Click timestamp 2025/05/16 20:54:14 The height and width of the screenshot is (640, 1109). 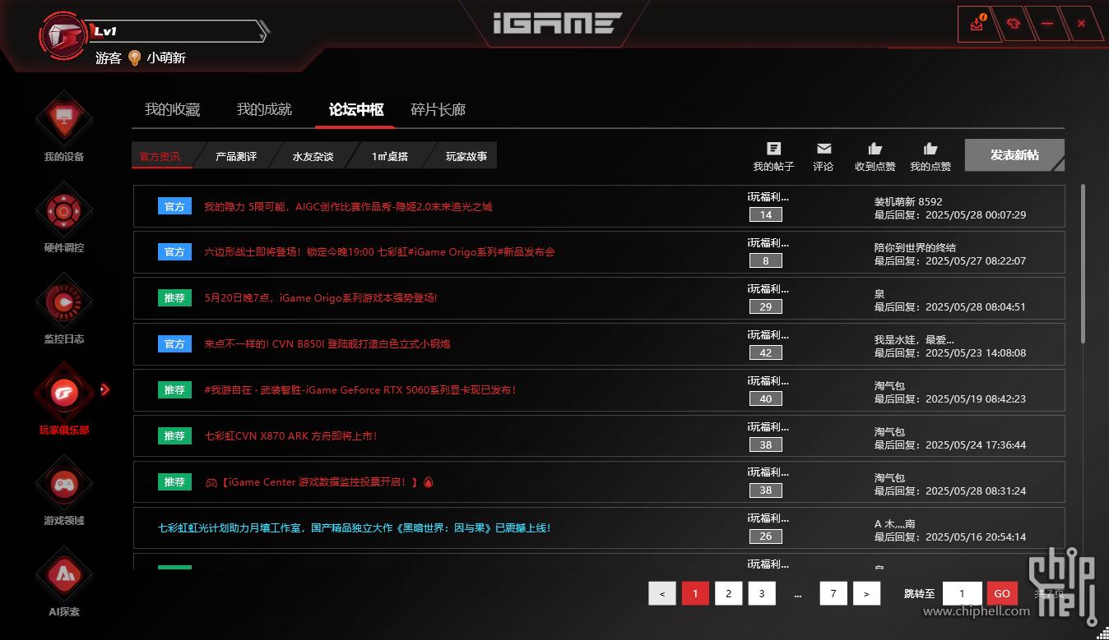tap(976, 536)
